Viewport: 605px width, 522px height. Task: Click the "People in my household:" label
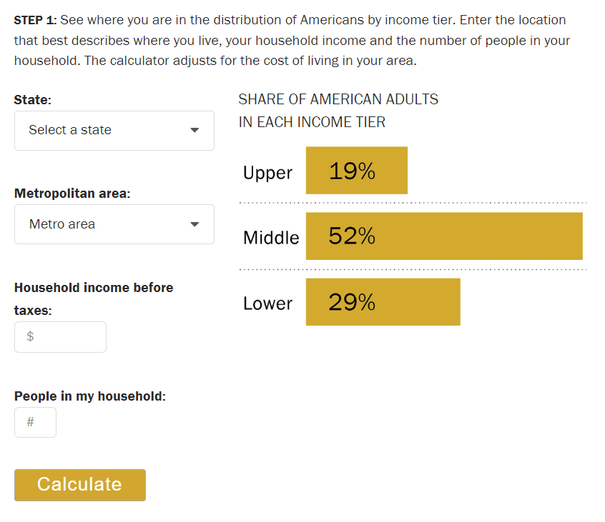pos(90,396)
